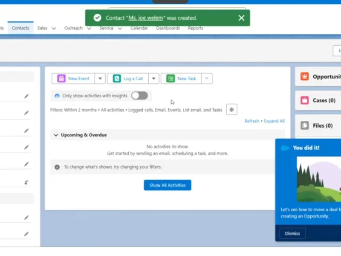Click the info icon beside filter hint
The height and width of the screenshot is (256, 341).
[x=57, y=167]
